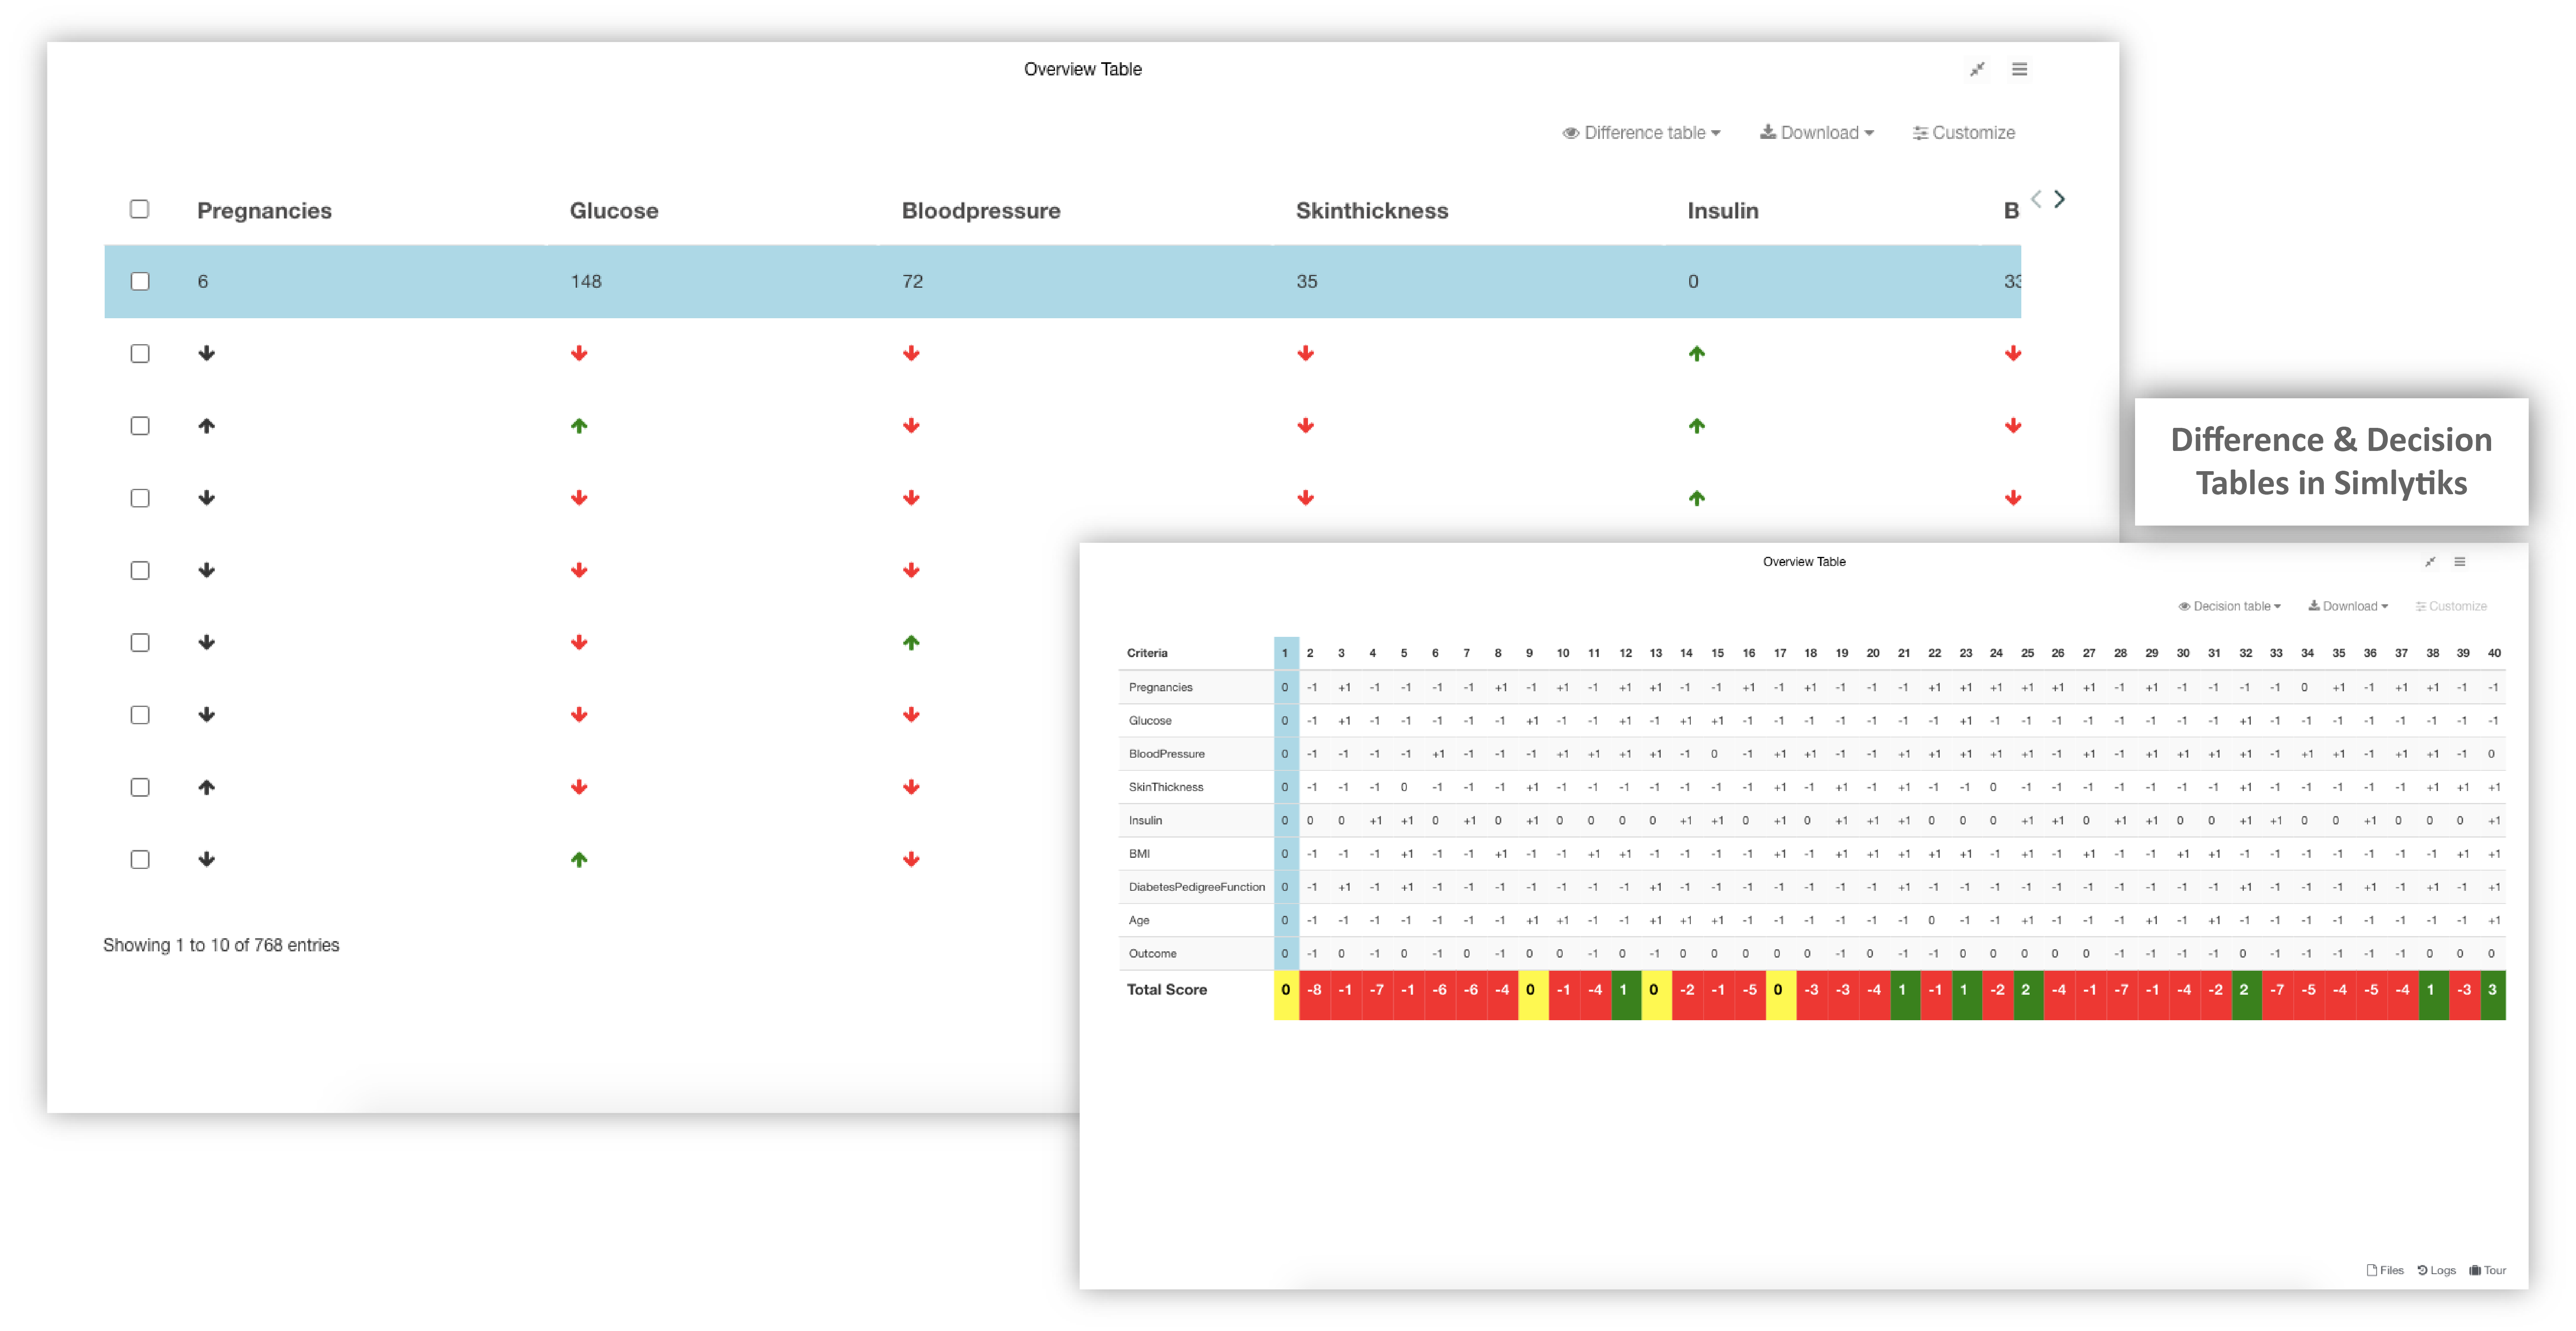Click the green Glucose up arrow in the second arrow row
Viewport: 2576px width, 1331px height.
(579, 426)
